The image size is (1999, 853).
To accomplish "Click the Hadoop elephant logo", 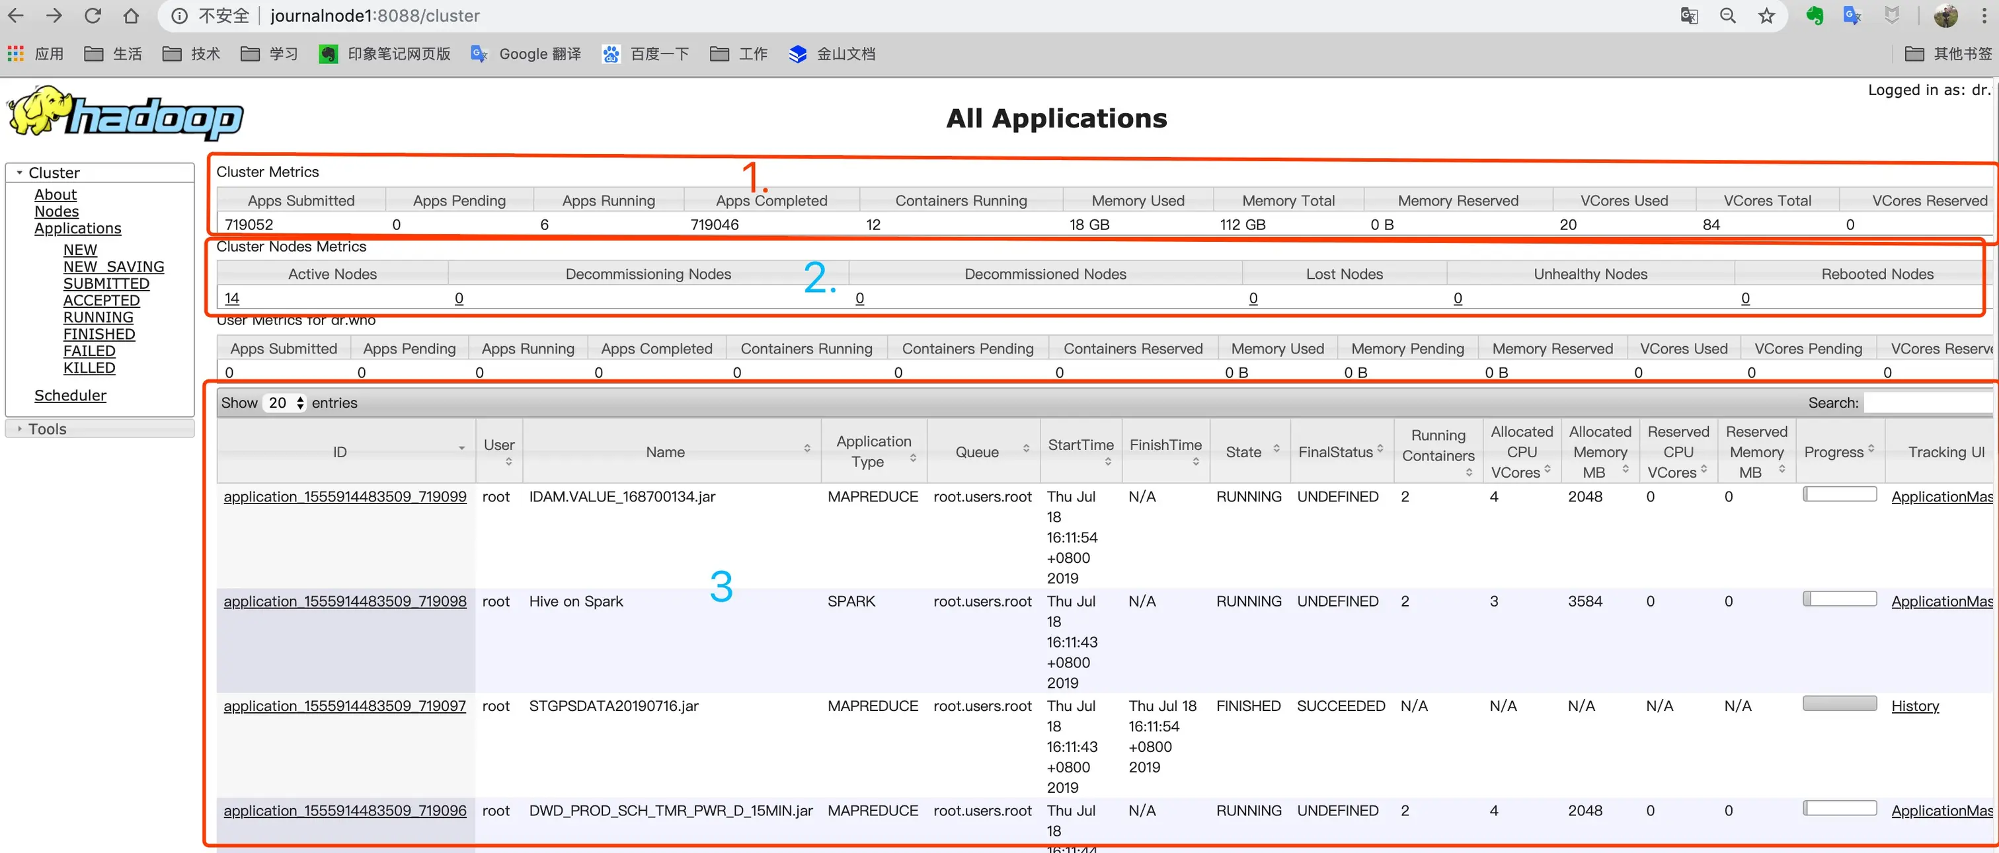I will 124,115.
